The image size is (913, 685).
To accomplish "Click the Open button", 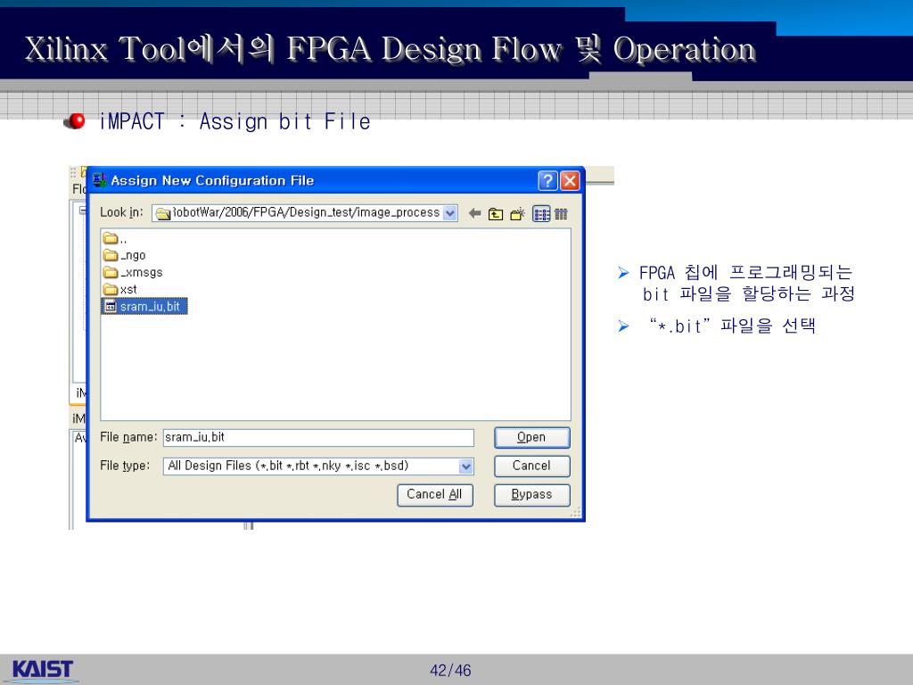I will tap(531, 437).
